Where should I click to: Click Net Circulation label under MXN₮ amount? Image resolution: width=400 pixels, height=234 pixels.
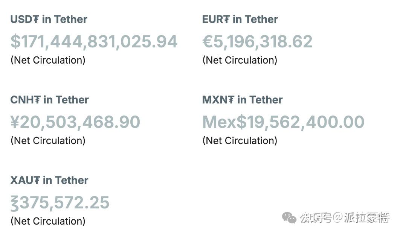240,141
